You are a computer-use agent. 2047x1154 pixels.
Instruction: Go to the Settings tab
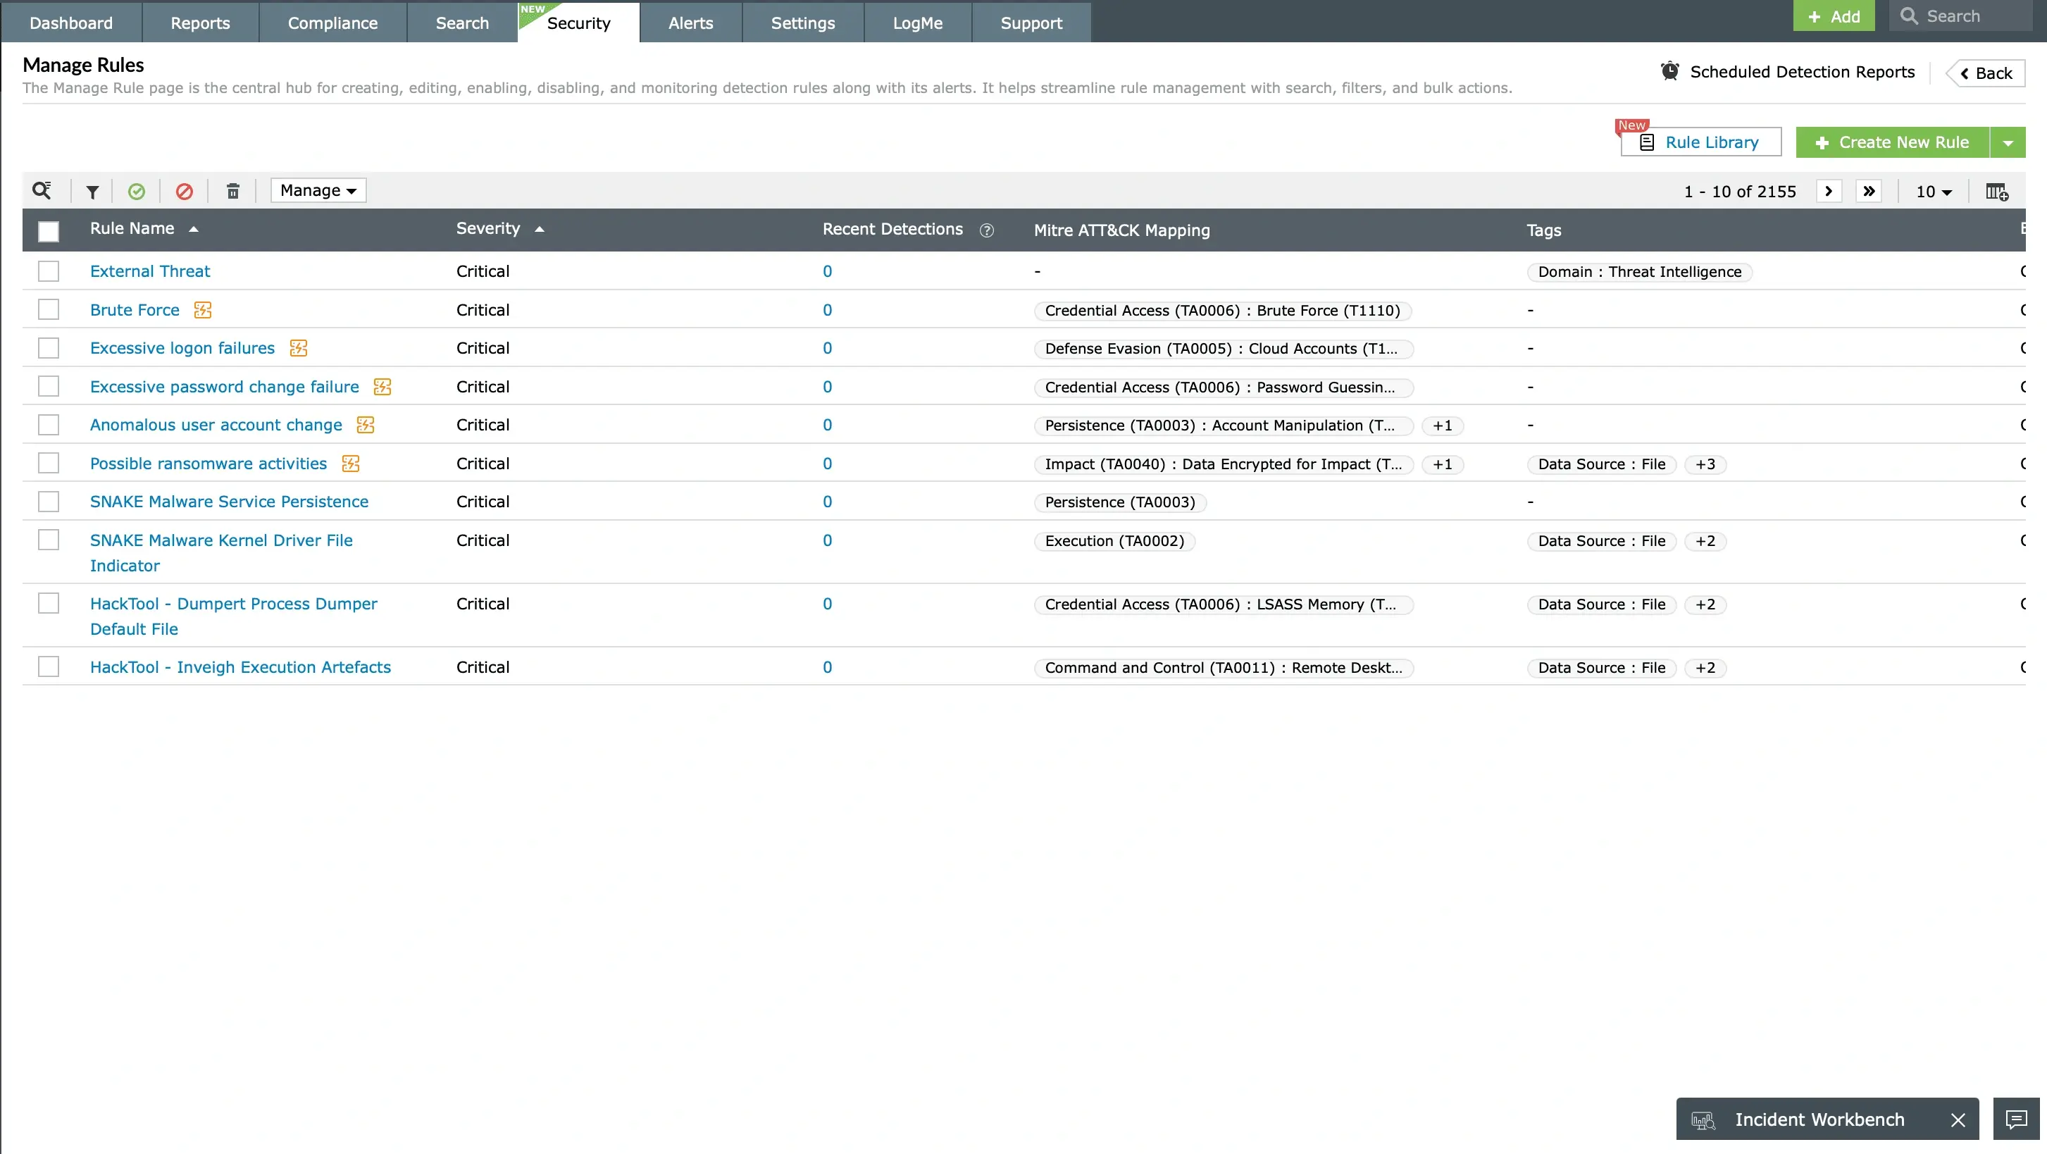[x=802, y=23]
